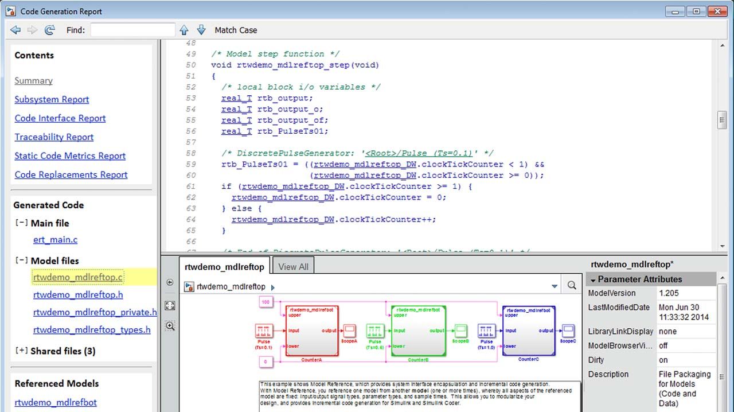Open the model path breadcrumb dropdown
This screenshot has height=412, width=734.
554,286
